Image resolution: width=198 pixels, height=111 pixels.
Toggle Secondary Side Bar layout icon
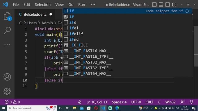(x=167, y=5)
